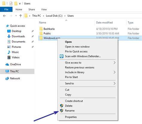Viewport: 142px width, 124px height.
Task: Expand the chevron after Local Disk (C:)
Action: [x=65, y=16]
